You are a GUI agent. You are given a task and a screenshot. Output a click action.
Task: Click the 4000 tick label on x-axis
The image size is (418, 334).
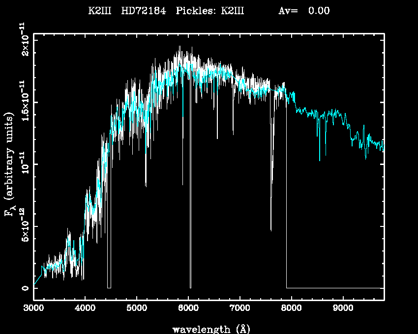(85, 308)
